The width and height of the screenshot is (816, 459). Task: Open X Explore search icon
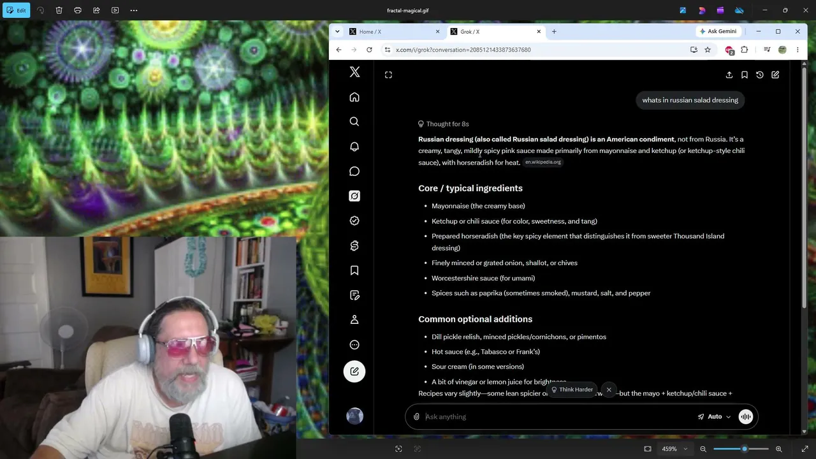pos(354,122)
